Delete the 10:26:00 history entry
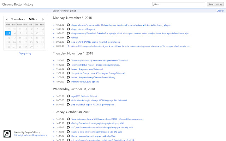This screenshot has width=226, height=141. point(54,33)
